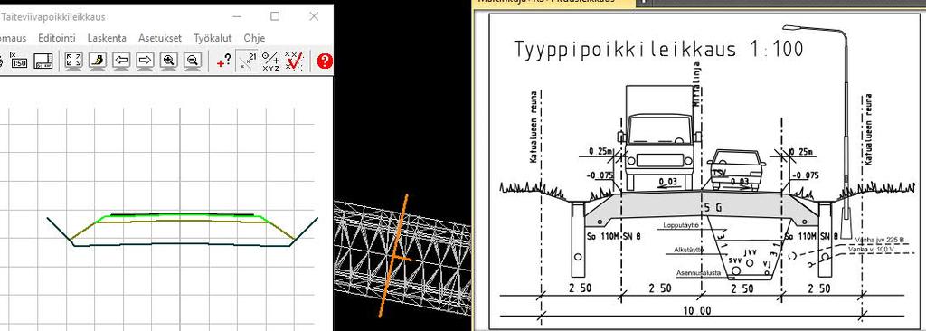This screenshot has height=331, width=926.
Task: Click the zoom out magnifier icon
Action: 193,61
